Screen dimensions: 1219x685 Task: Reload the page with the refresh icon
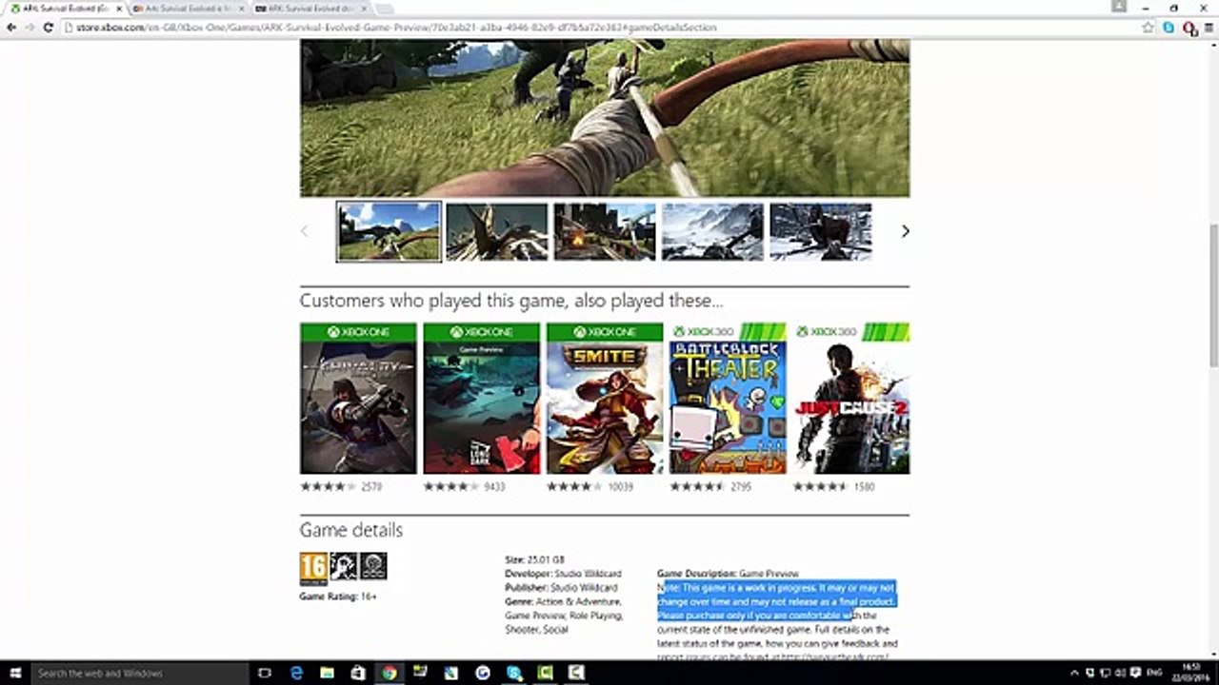[49, 28]
